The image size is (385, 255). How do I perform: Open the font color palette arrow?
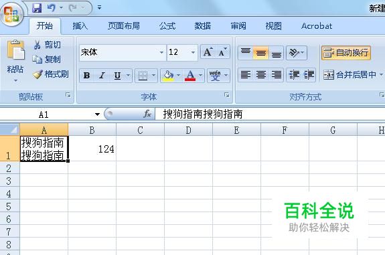click(201, 76)
